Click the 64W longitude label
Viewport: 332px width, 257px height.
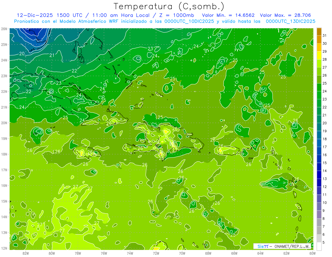[260, 253]
